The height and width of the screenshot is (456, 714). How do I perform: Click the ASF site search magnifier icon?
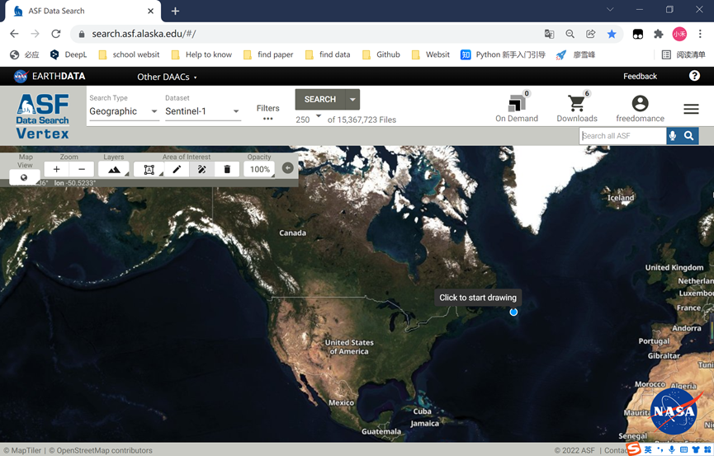point(689,135)
